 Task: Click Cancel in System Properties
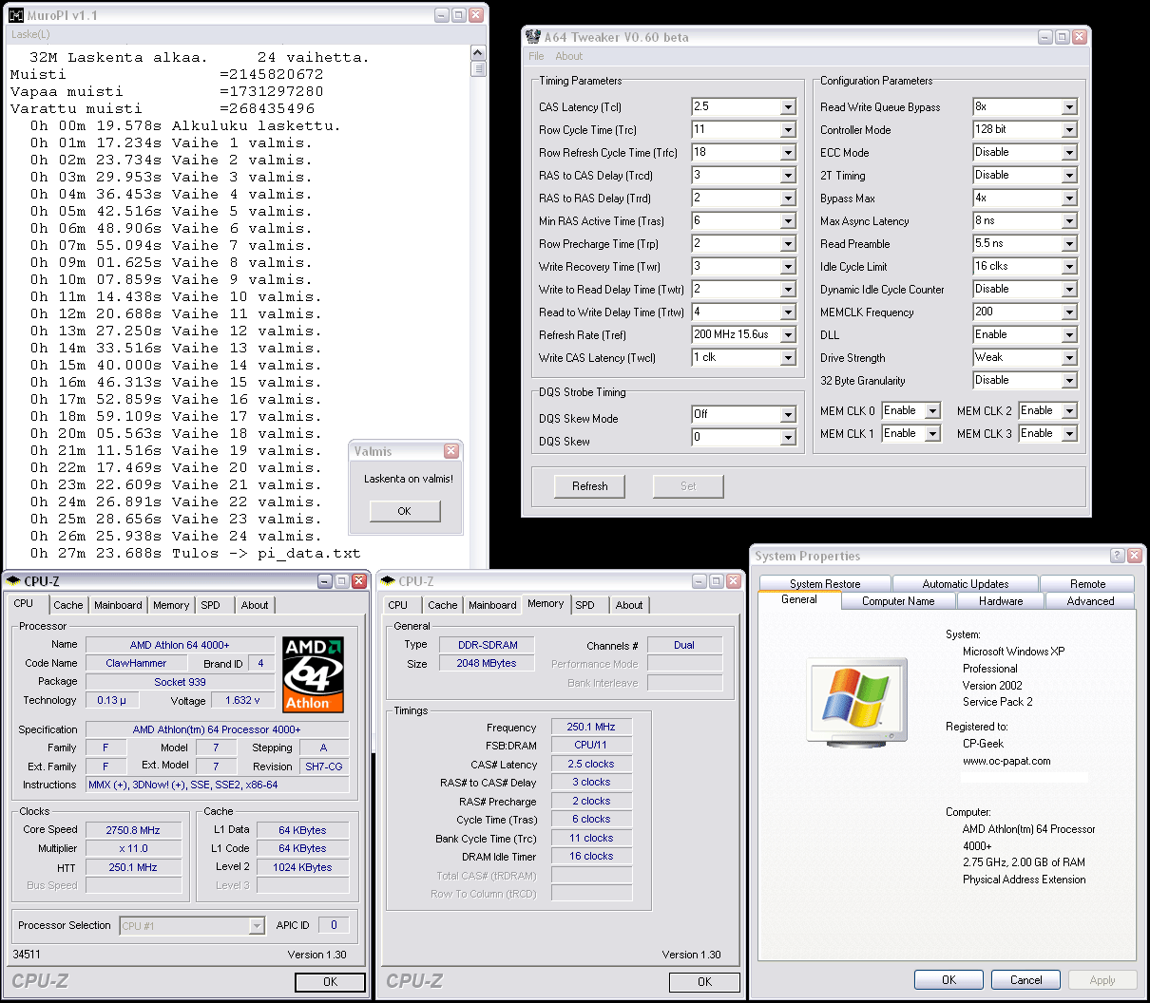pos(1025,980)
